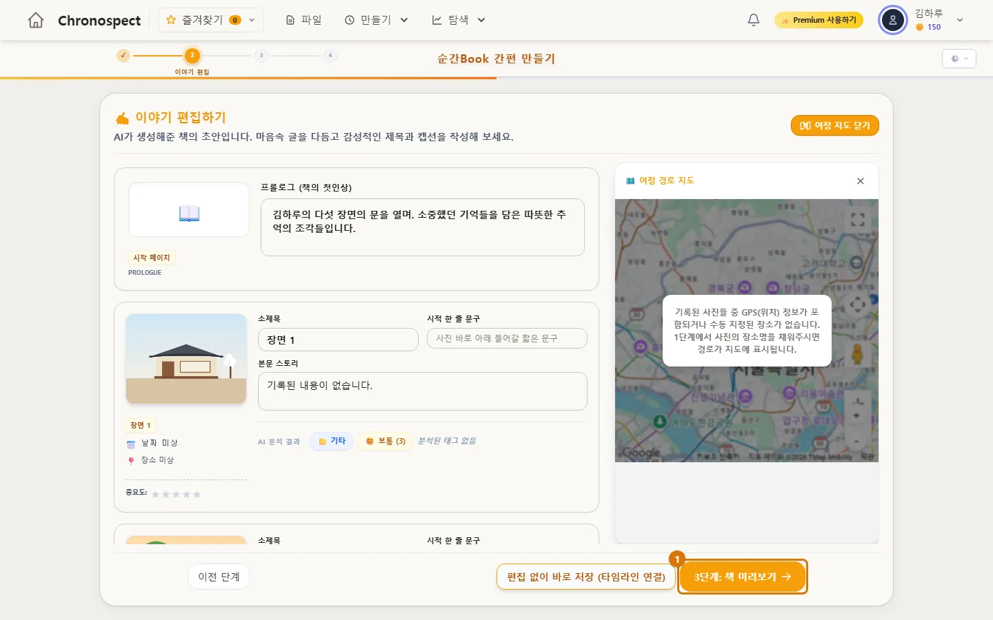This screenshot has width=993, height=620.
Task: Click the 창덕궁 camera marker on the map
Action: (x=773, y=287)
